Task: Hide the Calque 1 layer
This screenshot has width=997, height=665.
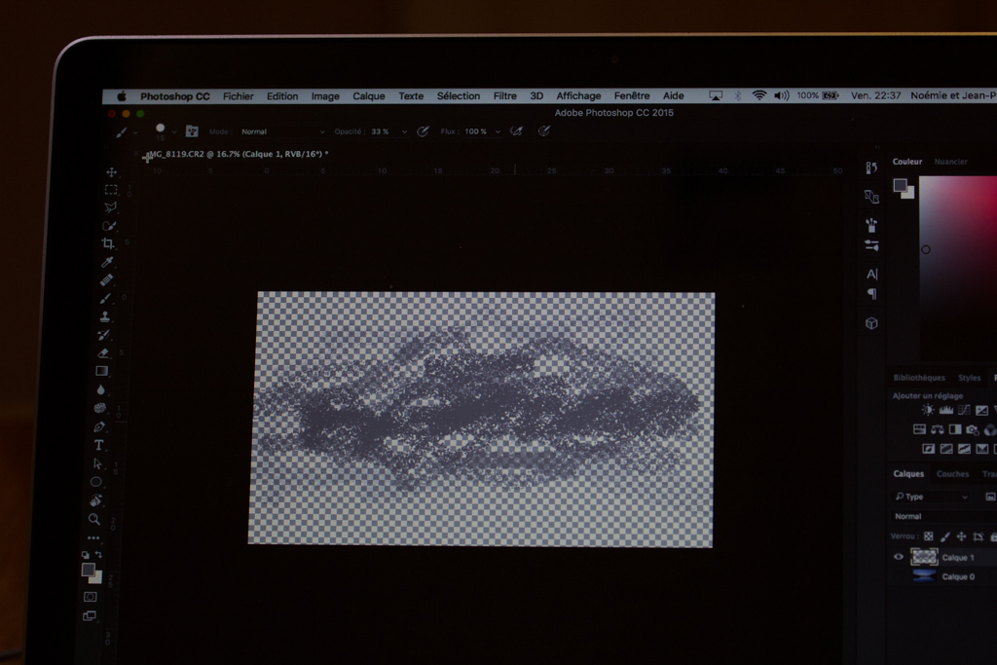Action: tap(899, 557)
